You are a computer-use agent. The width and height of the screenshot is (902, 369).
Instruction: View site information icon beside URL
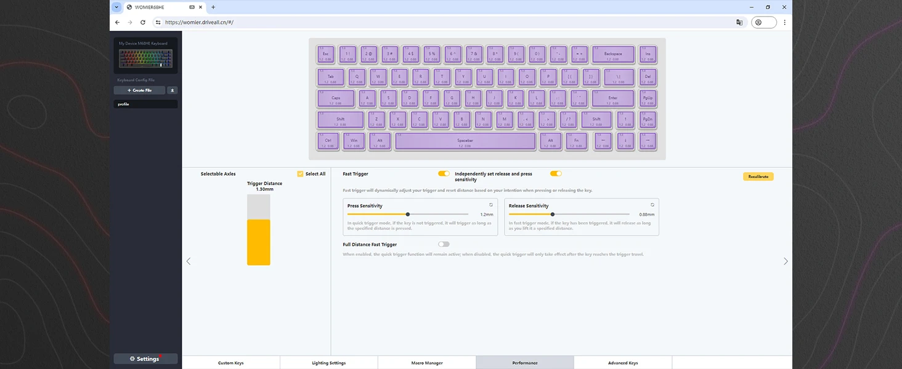click(x=158, y=22)
